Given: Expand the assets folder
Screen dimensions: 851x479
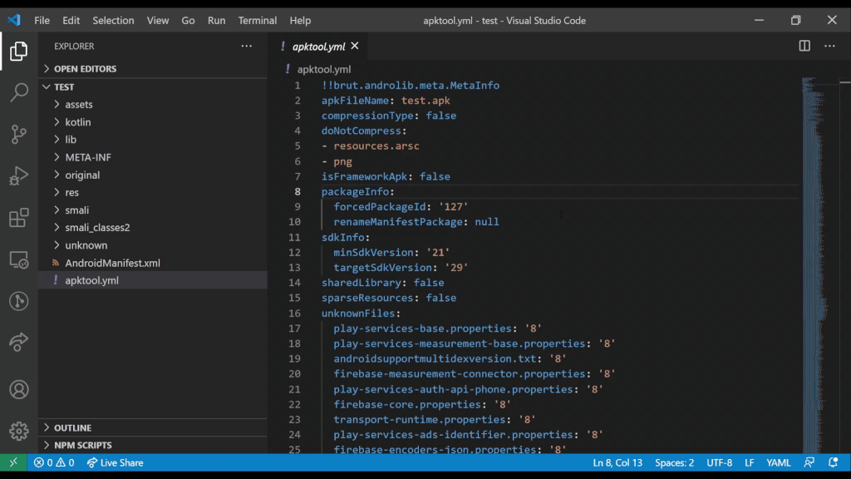Looking at the screenshot, I should tap(79, 105).
